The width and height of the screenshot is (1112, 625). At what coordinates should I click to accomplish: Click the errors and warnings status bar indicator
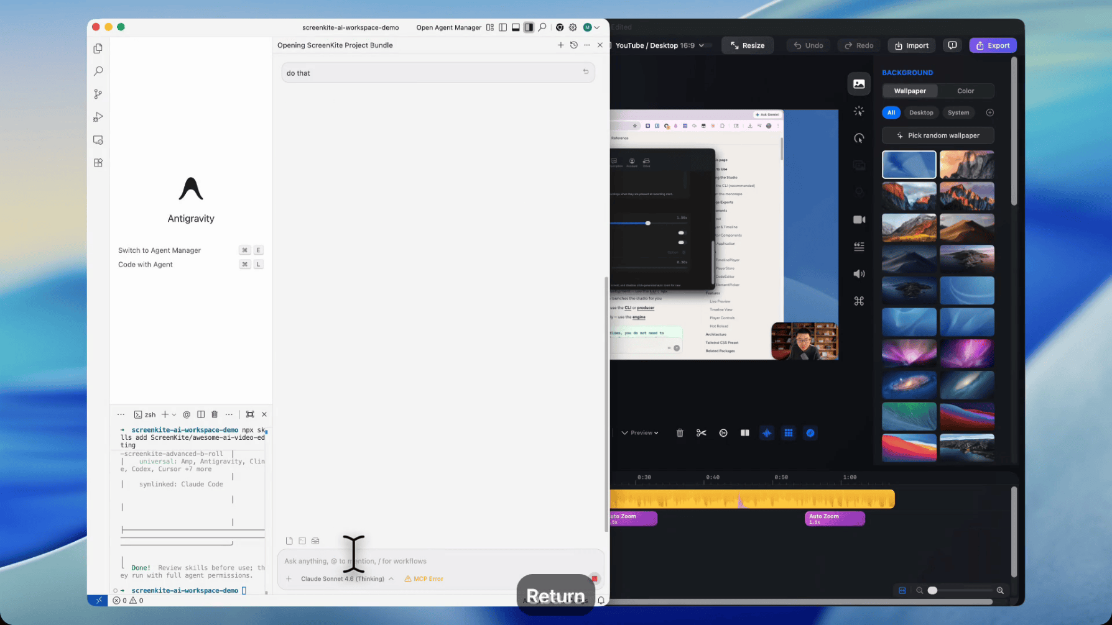pyautogui.click(x=128, y=601)
